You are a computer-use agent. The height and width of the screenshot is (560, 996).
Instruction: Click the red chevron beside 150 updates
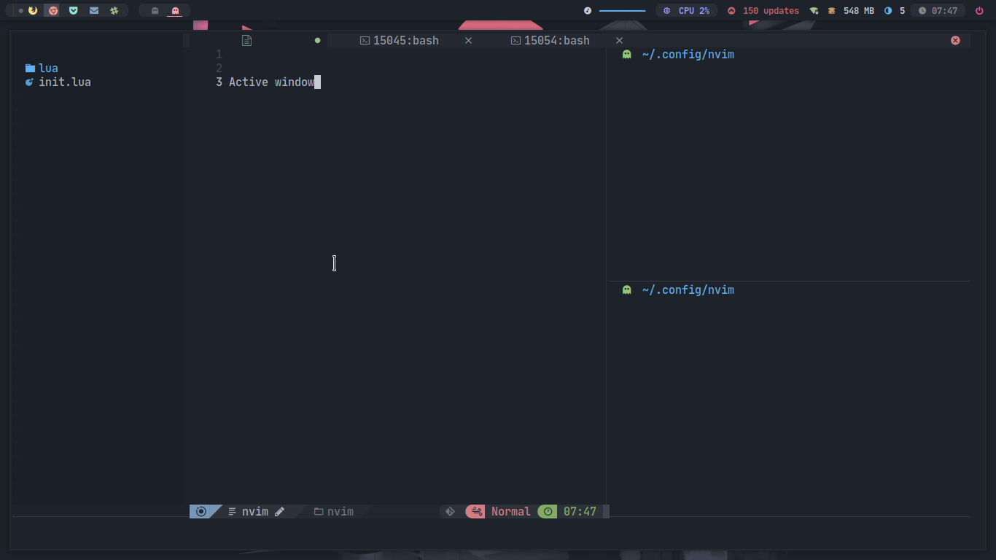pos(731,10)
